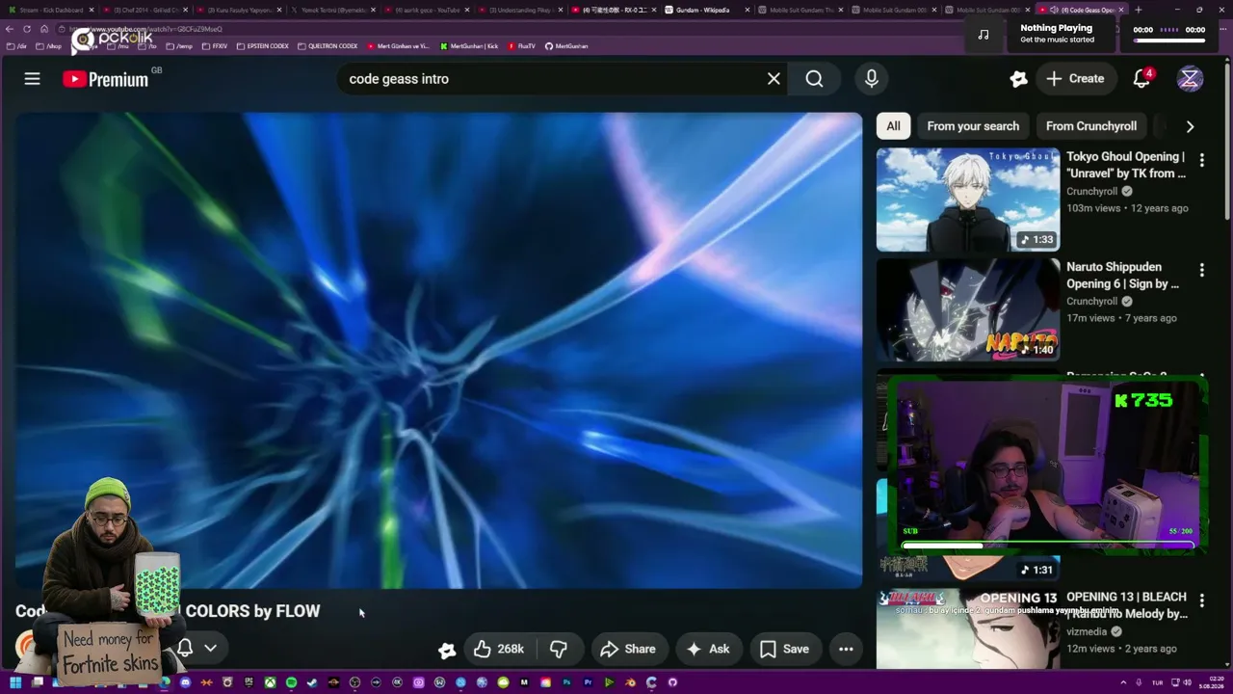This screenshot has width=1233, height=694.
Task: Select the From your search chip
Action: pyautogui.click(x=973, y=126)
